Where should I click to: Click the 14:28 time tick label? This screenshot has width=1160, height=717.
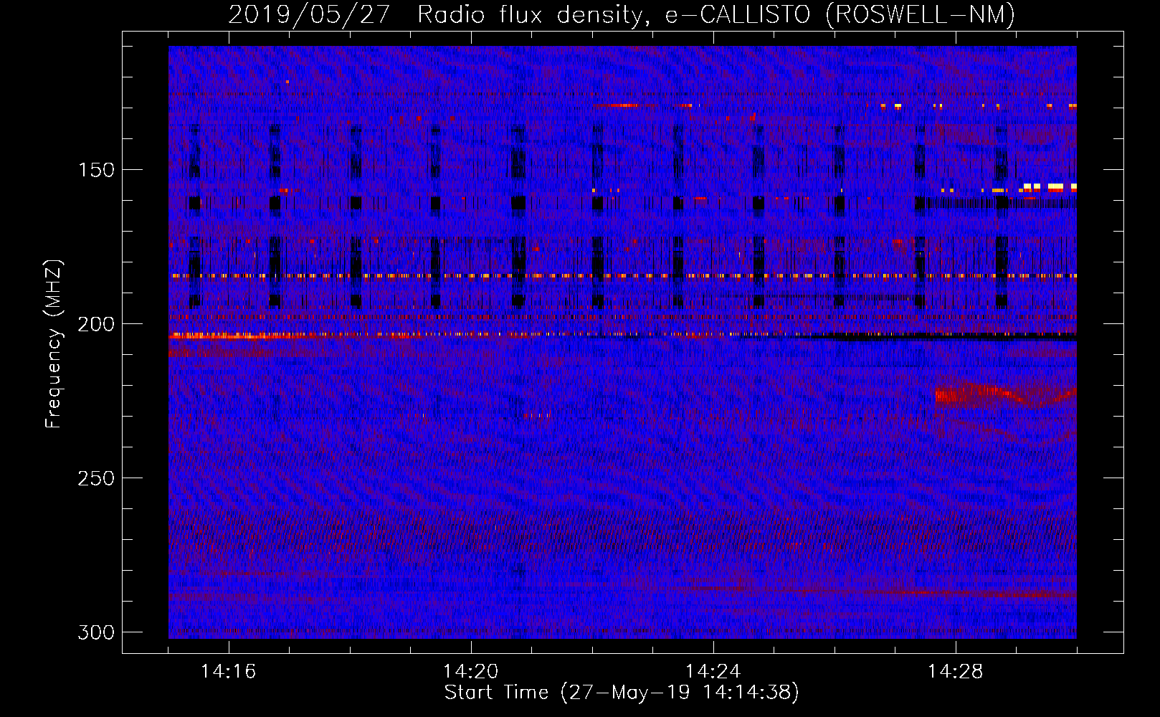click(955, 671)
